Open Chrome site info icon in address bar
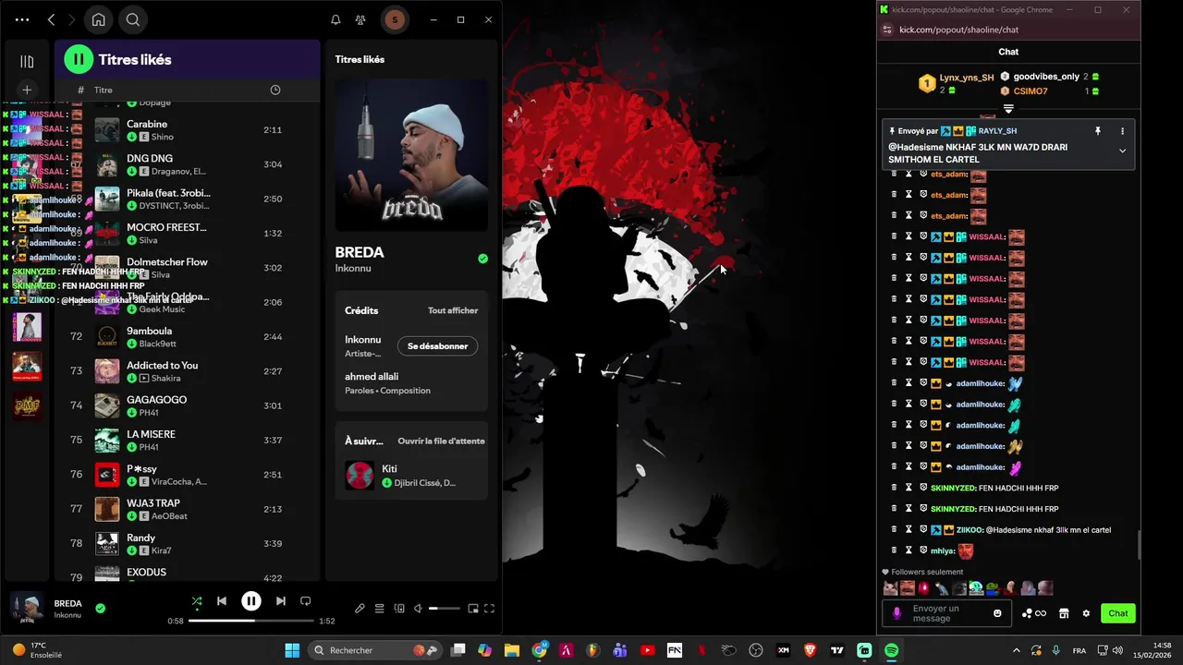 coord(887,30)
